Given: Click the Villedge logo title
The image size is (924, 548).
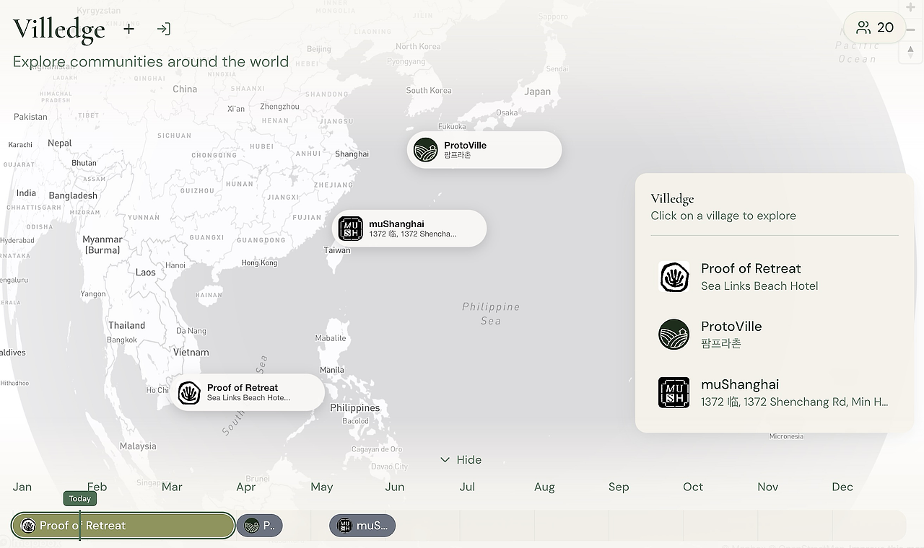Looking at the screenshot, I should (x=59, y=29).
